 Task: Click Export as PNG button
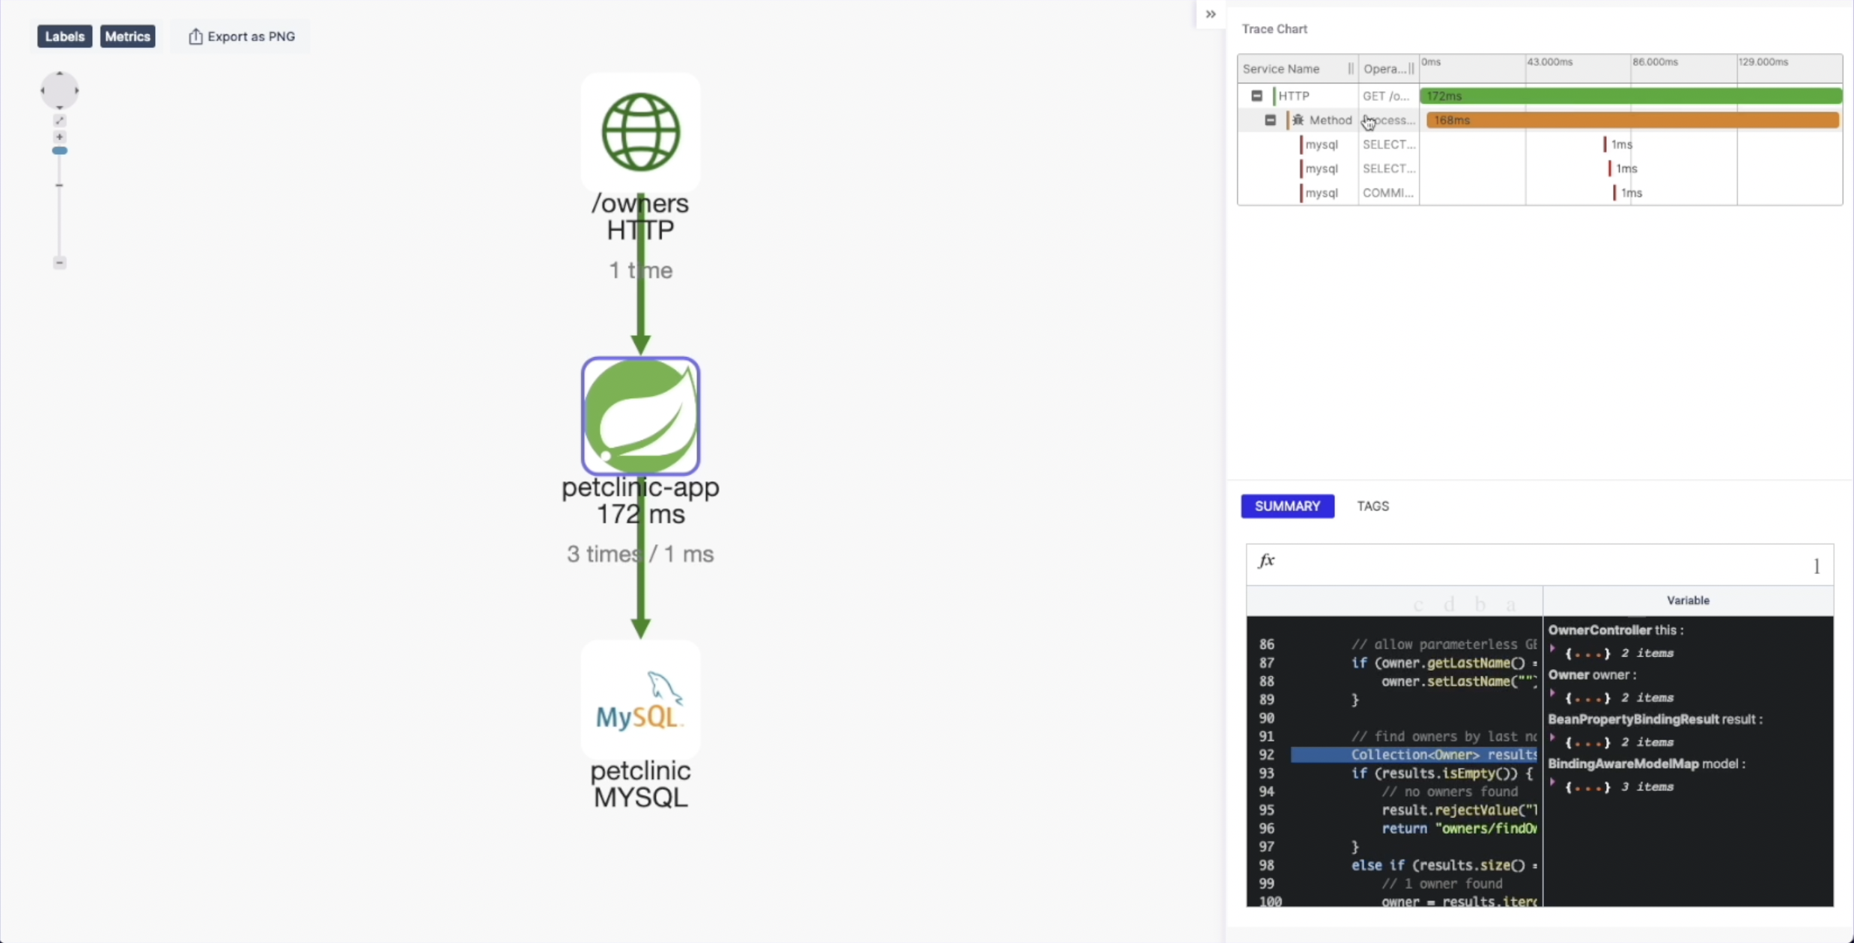241,36
